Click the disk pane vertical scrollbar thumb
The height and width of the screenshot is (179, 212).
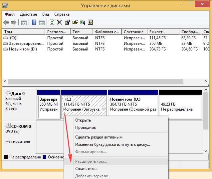click(x=206, y=111)
